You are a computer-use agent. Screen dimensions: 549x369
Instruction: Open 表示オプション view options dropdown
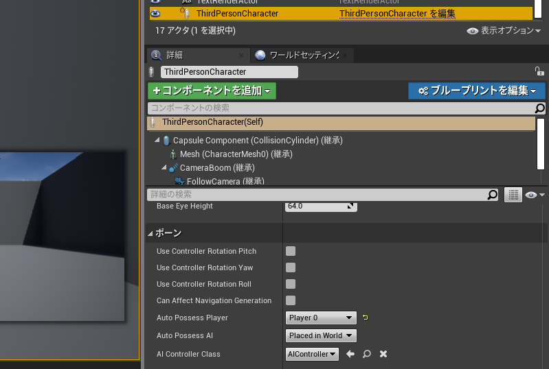coord(504,31)
